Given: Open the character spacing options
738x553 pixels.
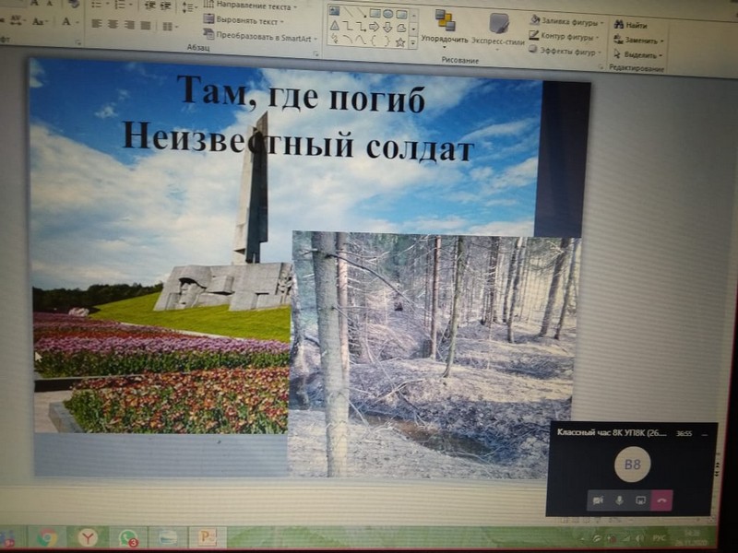Looking at the screenshot, I should click(18, 20).
